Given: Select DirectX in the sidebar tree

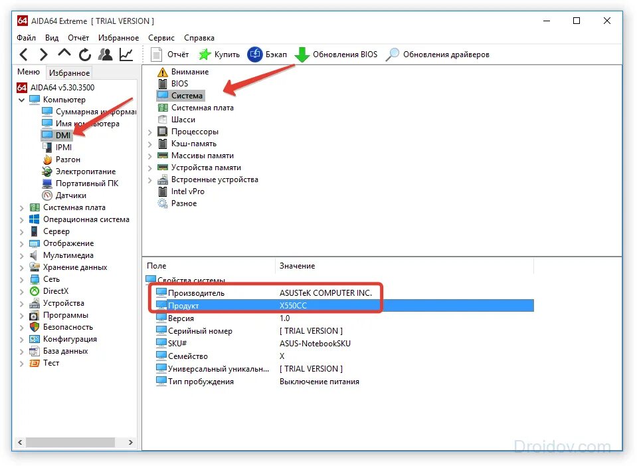Looking at the screenshot, I should (x=48, y=291).
